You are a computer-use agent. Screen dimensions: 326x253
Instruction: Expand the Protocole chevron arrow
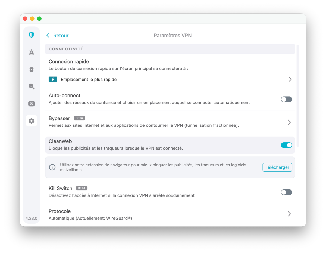289,214
